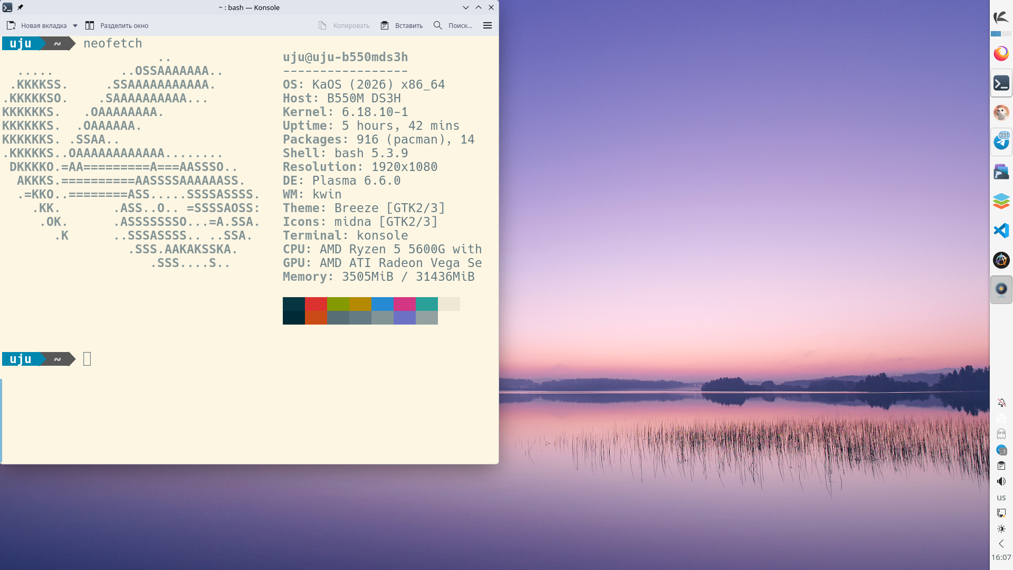1013x570 pixels.
Task: Click the Поиск search button
Action: tap(453, 25)
